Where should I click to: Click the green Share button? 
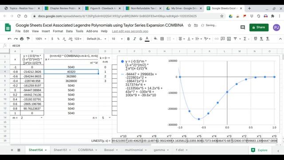click(x=259, y=28)
